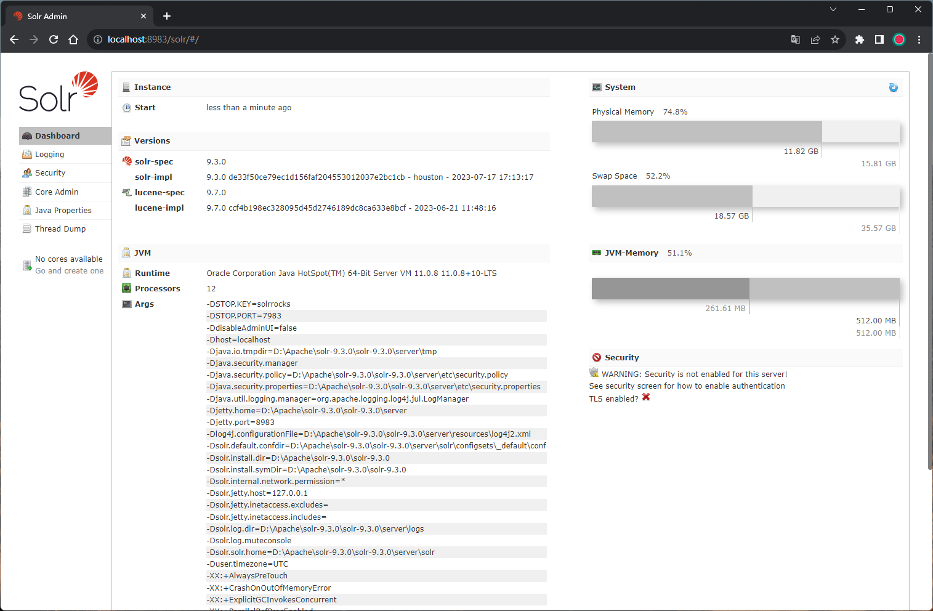The width and height of the screenshot is (933, 611).
Task: Click the Runtime icon
Action: pos(127,273)
